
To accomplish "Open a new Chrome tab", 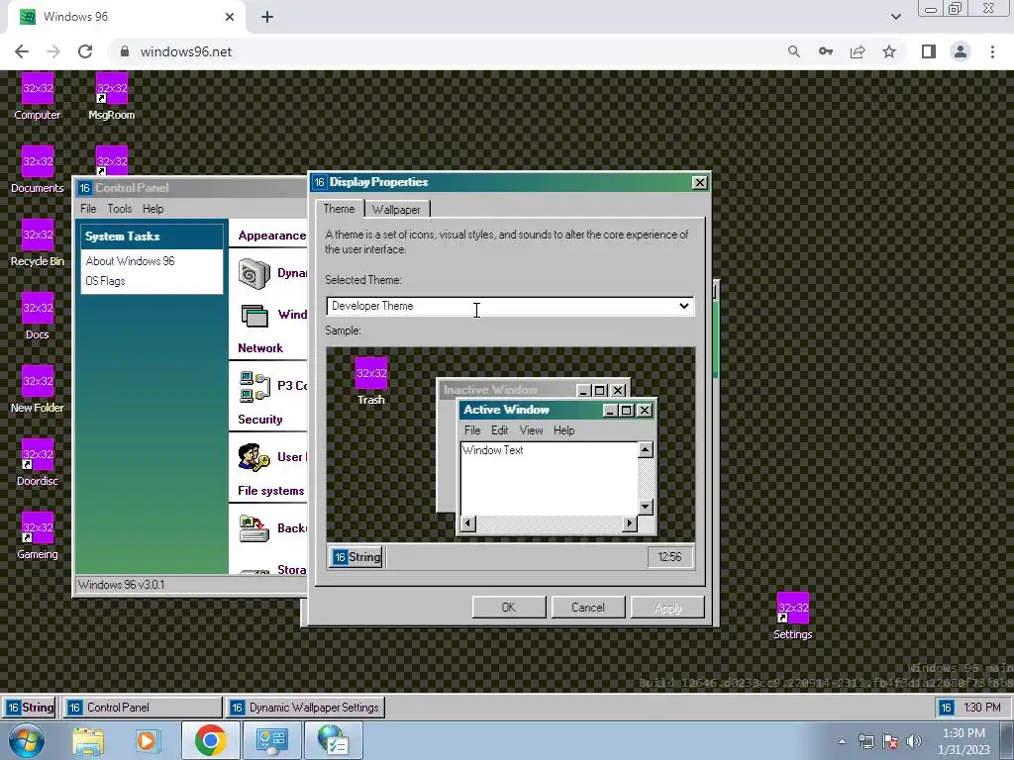I will [267, 18].
